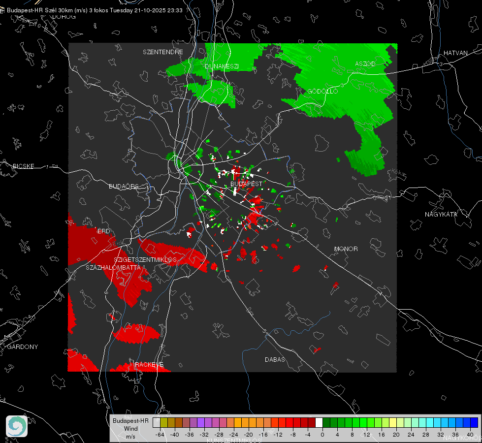Click the 'DOROG' map label
Image resolution: width=482 pixels, height=443 pixels.
tap(64, 17)
